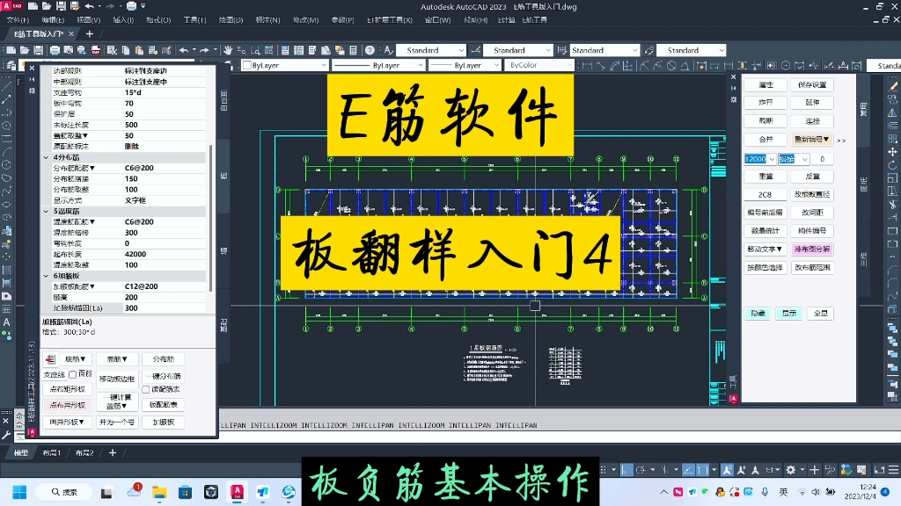This screenshot has height=506, width=901.
Task: Click the Match Properties brush icon
Action: 166,50
